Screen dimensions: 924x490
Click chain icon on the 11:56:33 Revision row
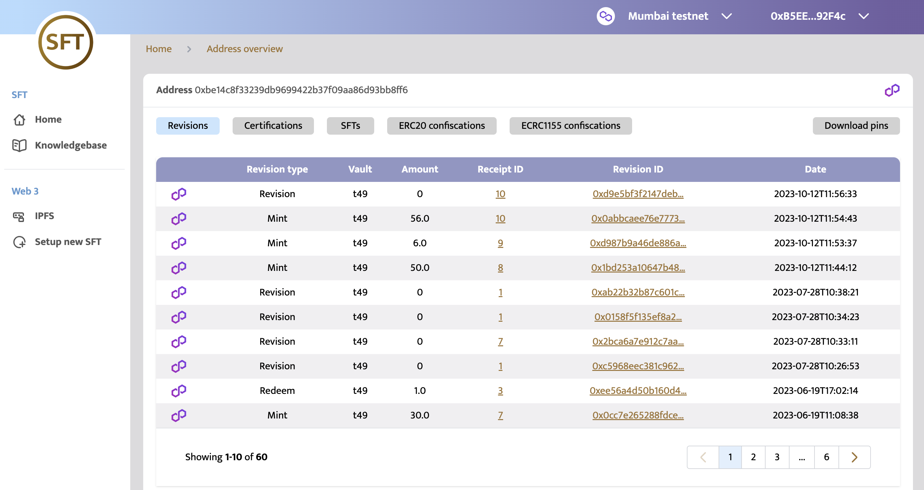point(179,194)
